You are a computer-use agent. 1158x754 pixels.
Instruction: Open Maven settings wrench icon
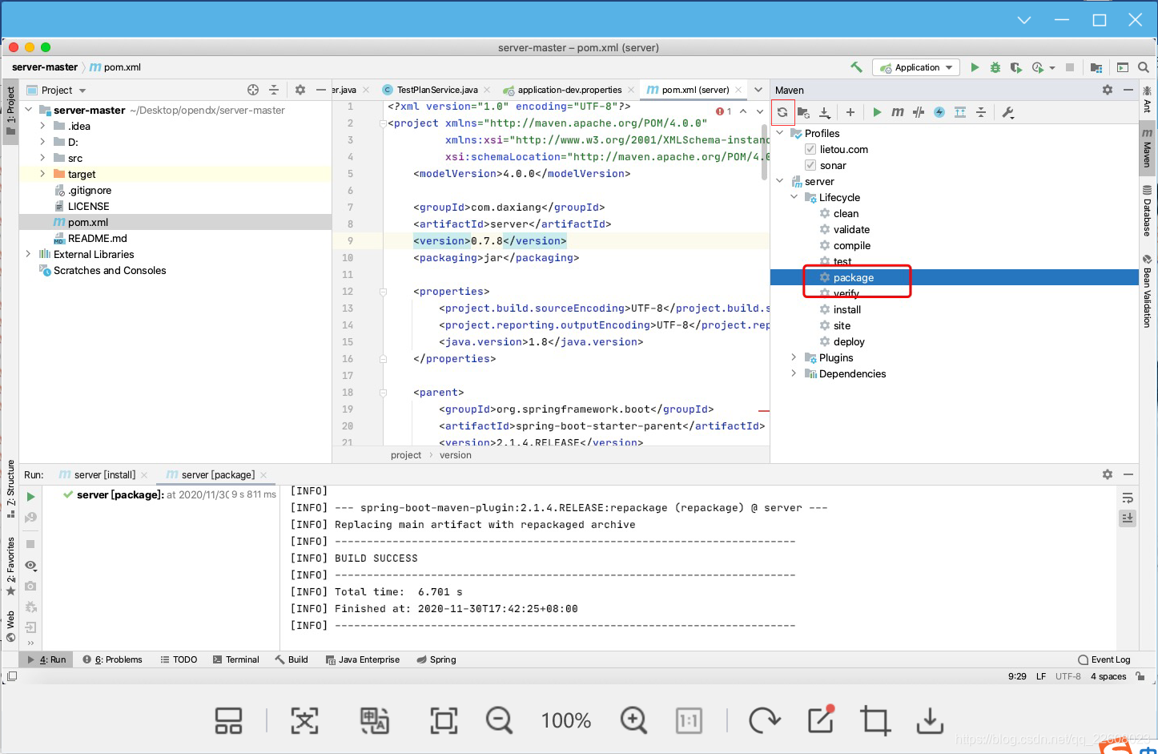(x=1008, y=112)
